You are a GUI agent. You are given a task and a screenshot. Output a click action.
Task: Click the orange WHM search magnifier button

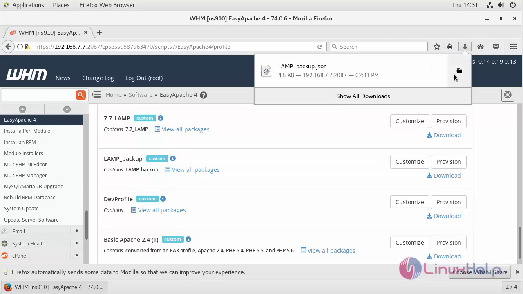(81, 95)
